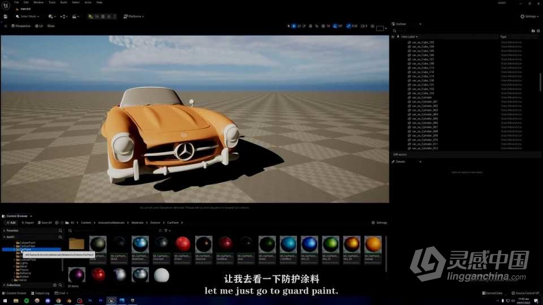Open Unreal Engine icon in Windows taskbar
Image resolution: width=543 pixels, height=305 pixels.
coord(111,301)
